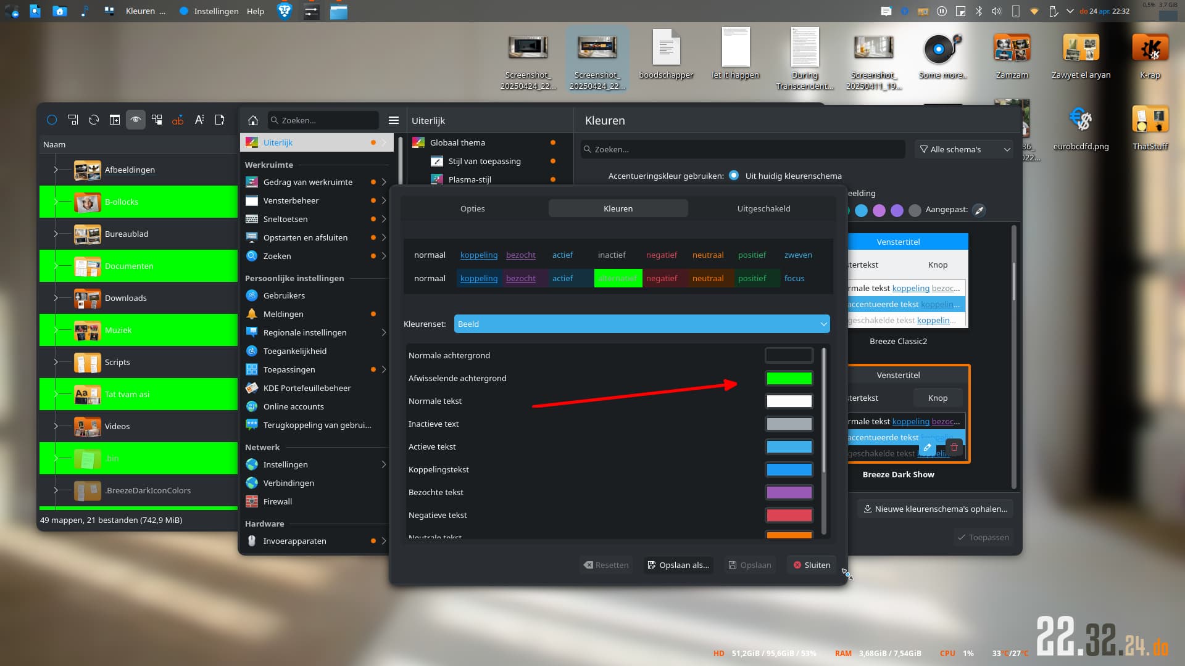Switch to the Opties tab
This screenshot has width=1185, height=666.
[x=473, y=208]
